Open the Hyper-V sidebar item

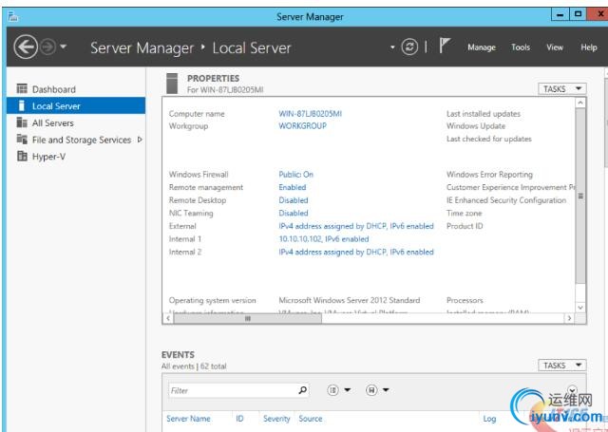[x=47, y=157]
